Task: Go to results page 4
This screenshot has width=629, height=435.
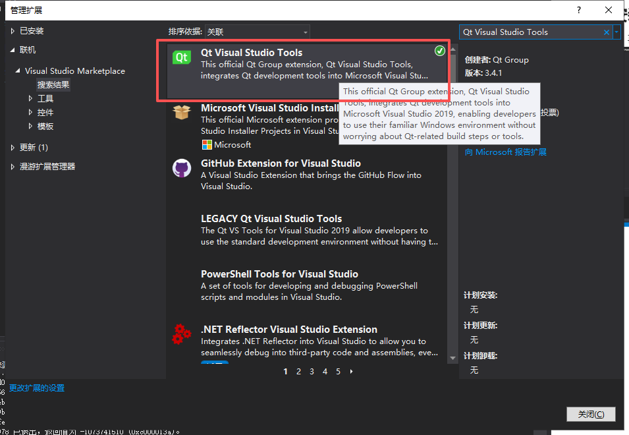Action: (x=325, y=372)
